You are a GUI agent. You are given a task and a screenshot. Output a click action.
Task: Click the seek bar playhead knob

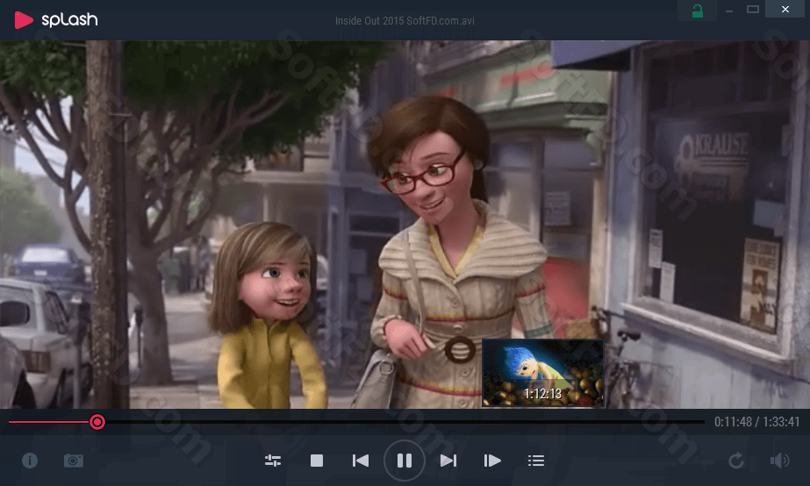click(x=97, y=422)
